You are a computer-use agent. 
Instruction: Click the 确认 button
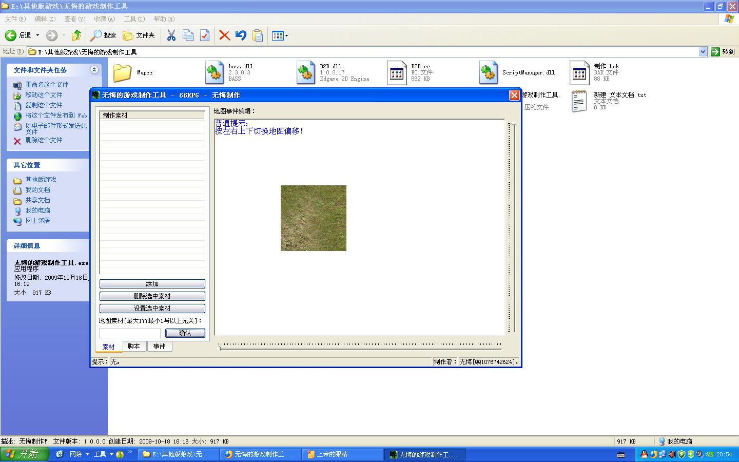coord(185,333)
